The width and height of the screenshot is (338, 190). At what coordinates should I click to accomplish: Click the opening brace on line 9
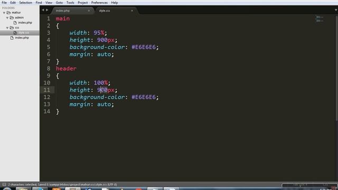[58, 76]
